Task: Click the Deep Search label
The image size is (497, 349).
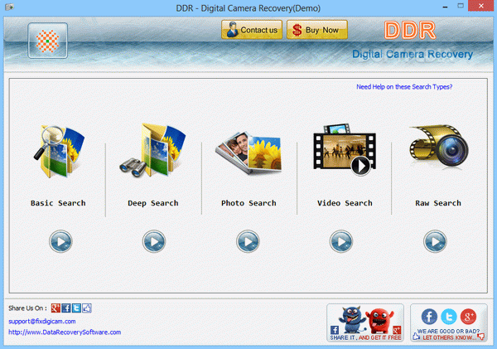Action: click(153, 203)
